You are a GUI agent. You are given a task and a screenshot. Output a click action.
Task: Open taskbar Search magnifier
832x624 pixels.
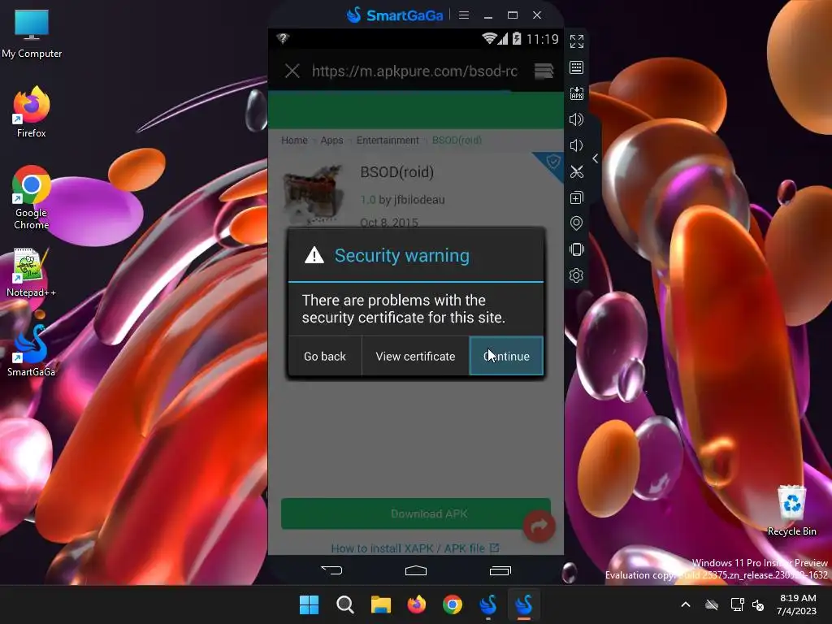coord(344,604)
